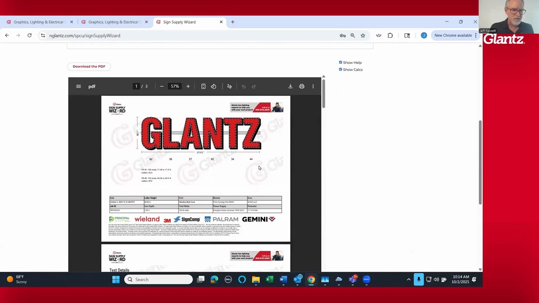Click the PDF redo arrow
The image size is (539, 303).
click(254, 86)
